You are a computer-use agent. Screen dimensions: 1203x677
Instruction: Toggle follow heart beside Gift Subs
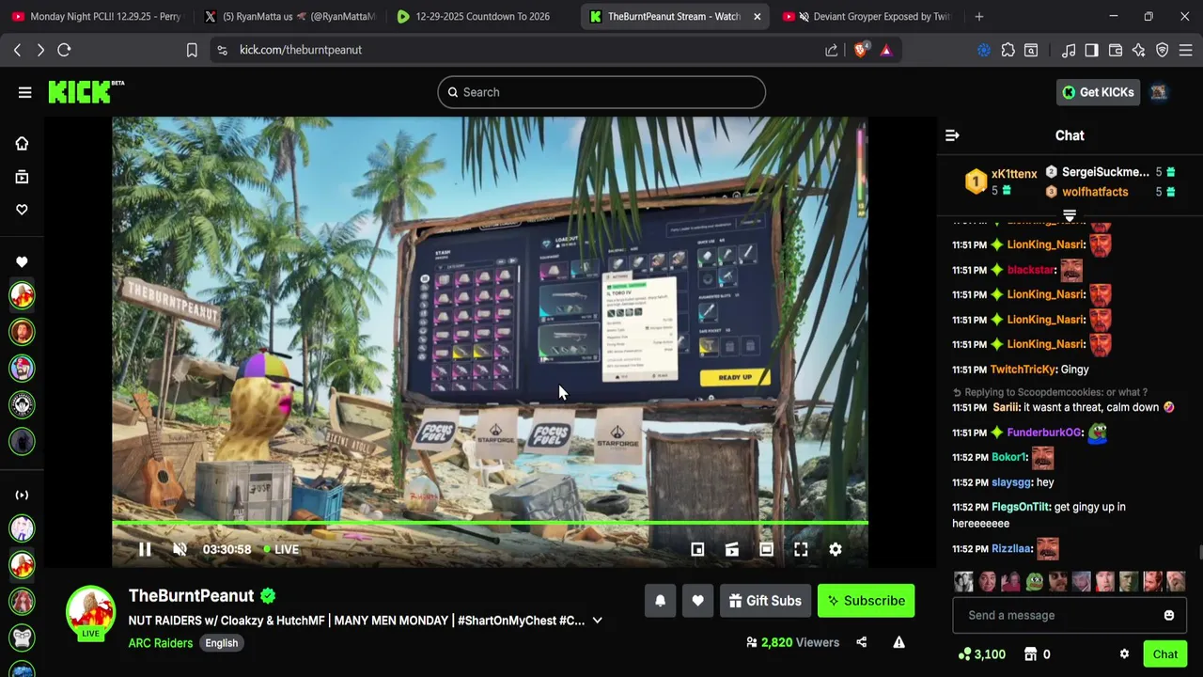(x=697, y=601)
